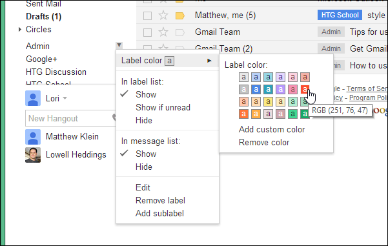Viewport: 388px width, 246px height.
Task: Select checkbox for Gmail Team Tips message
Action: 147,32
